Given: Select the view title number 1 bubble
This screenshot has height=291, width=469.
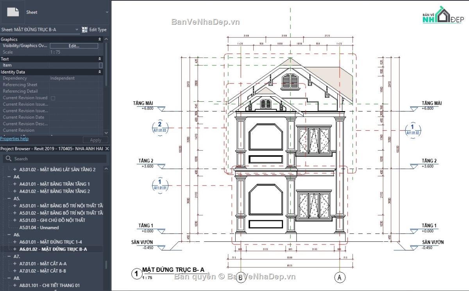Looking at the screenshot, I should pos(136,274).
